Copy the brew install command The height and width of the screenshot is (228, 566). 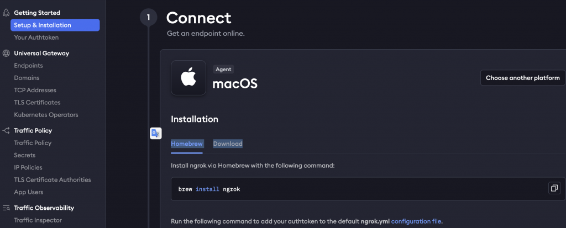click(x=553, y=188)
